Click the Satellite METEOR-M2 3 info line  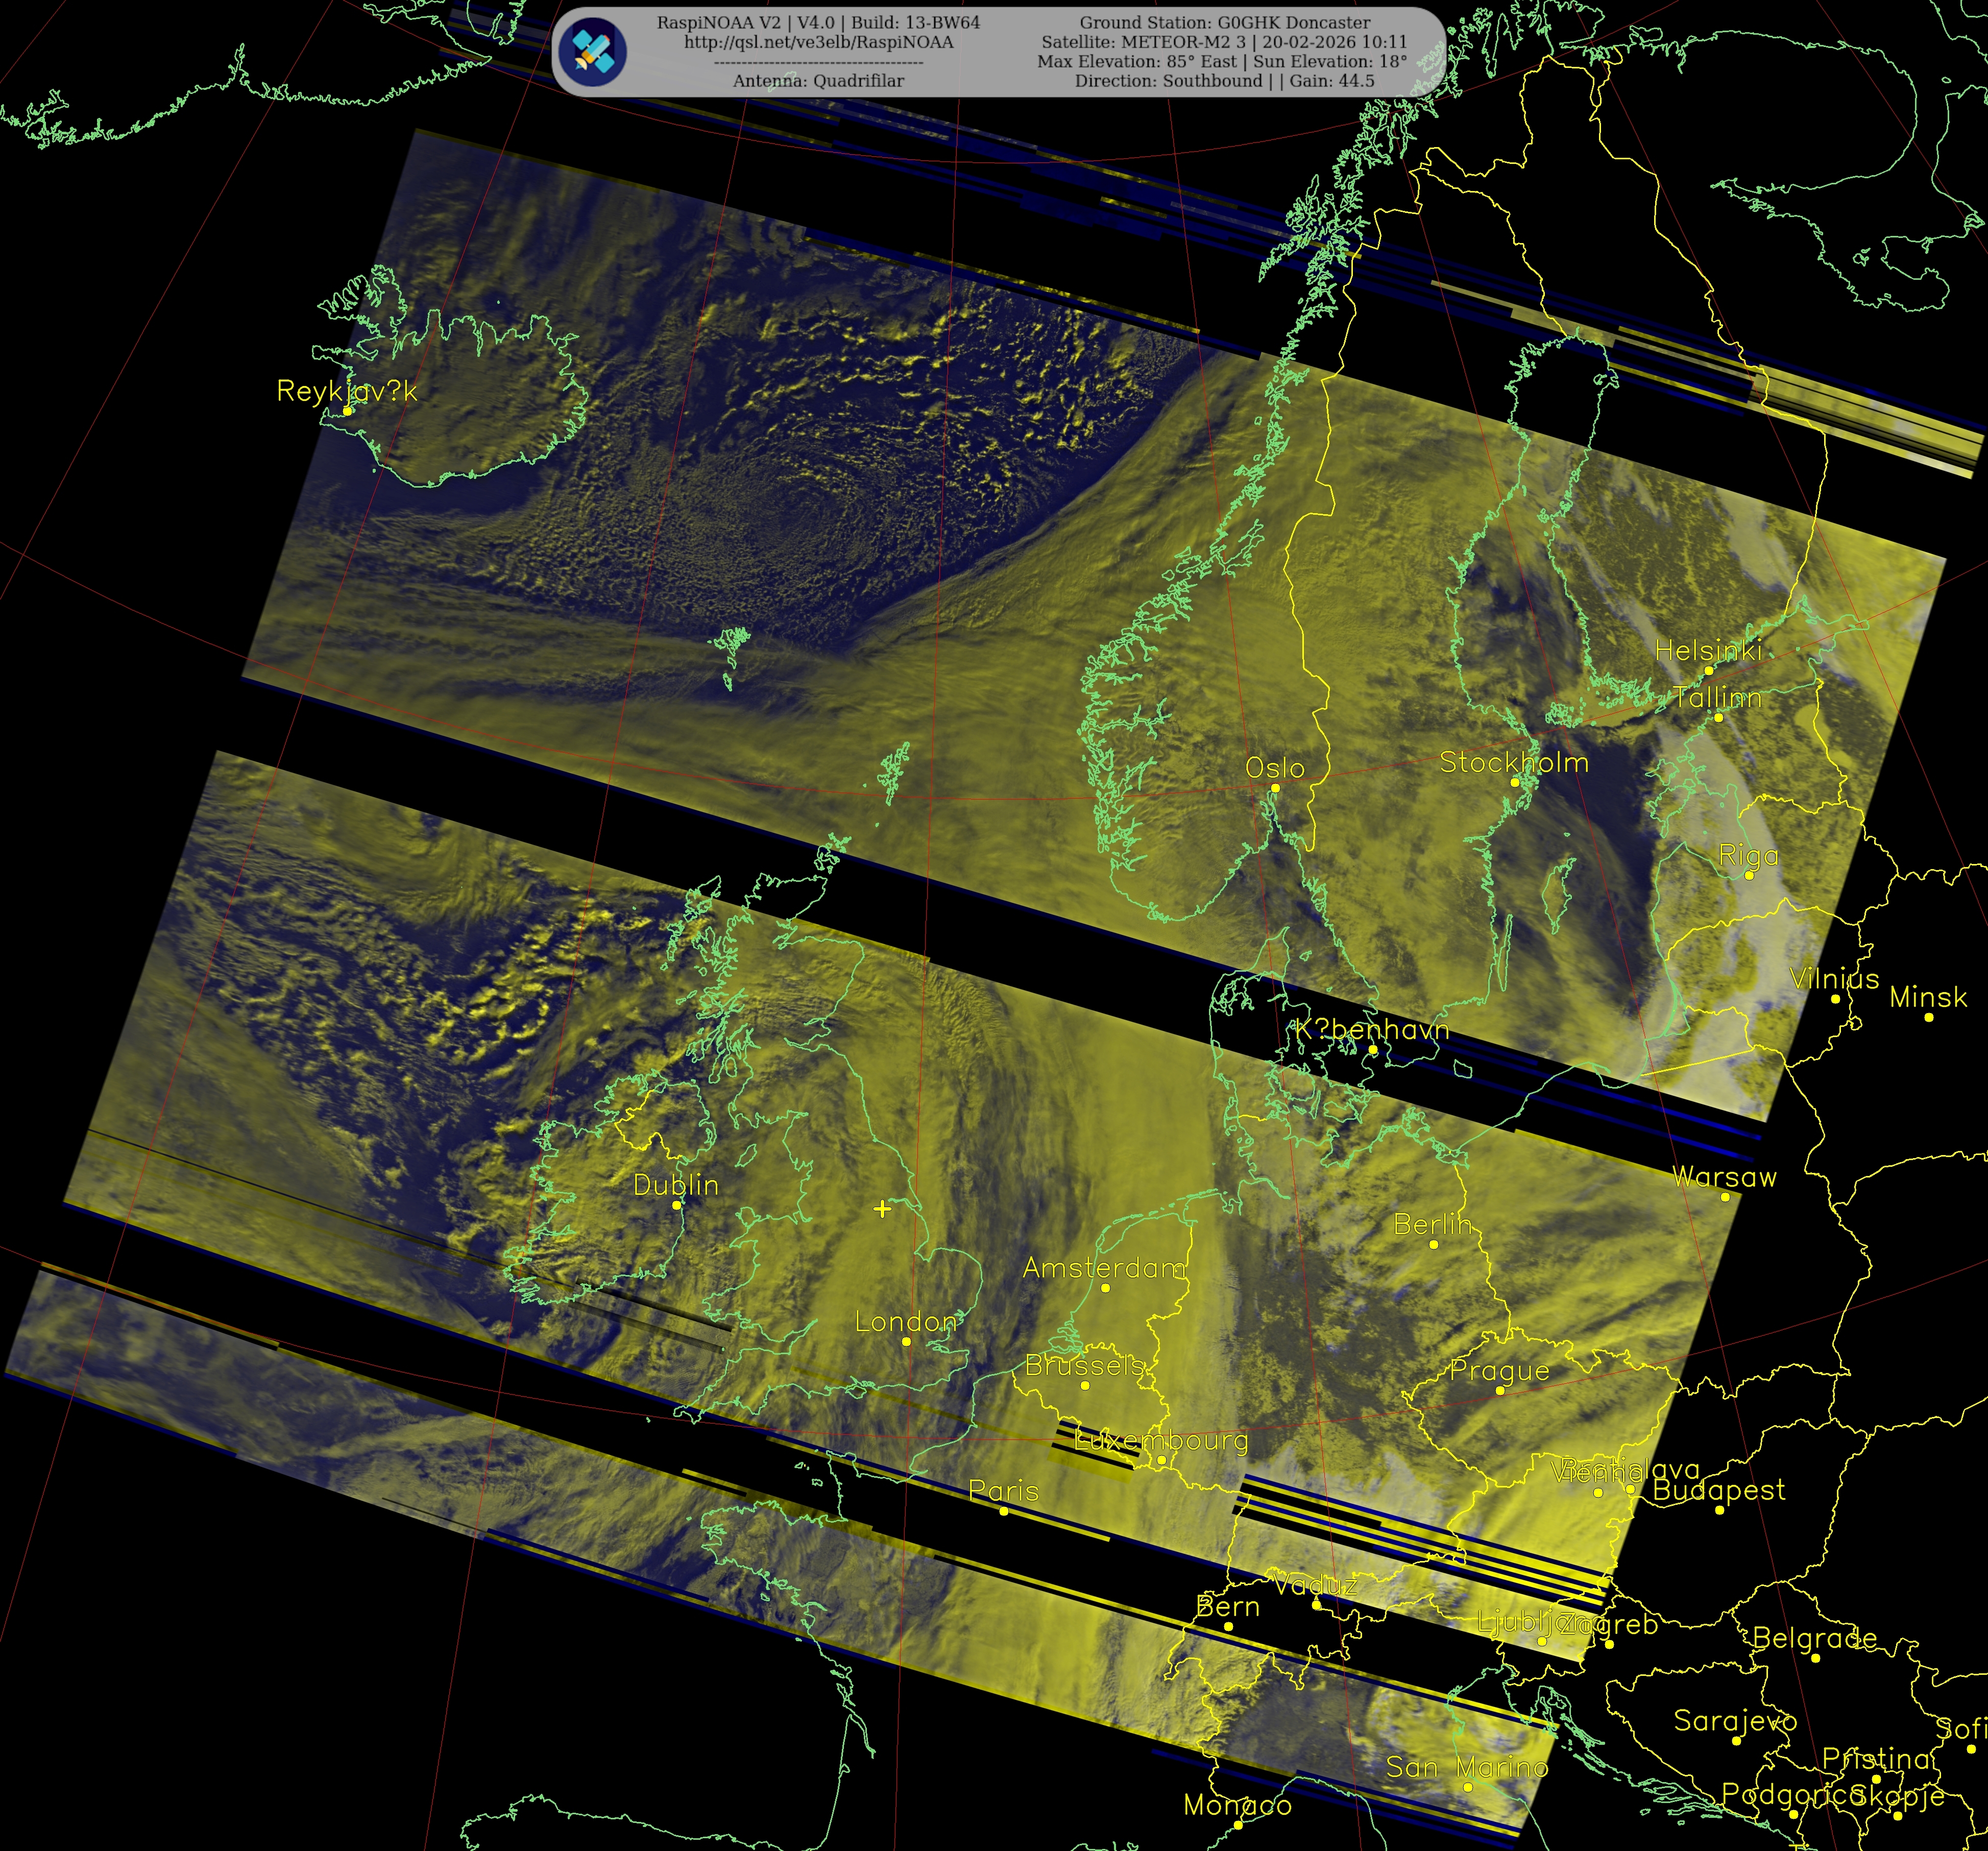point(1224,42)
